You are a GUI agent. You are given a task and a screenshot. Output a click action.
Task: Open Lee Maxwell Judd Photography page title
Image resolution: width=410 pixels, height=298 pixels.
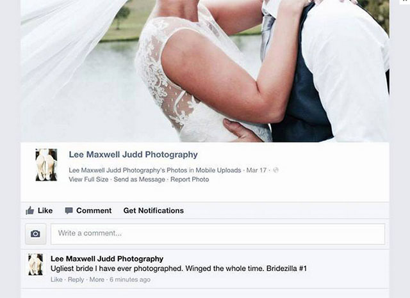(x=133, y=155)
